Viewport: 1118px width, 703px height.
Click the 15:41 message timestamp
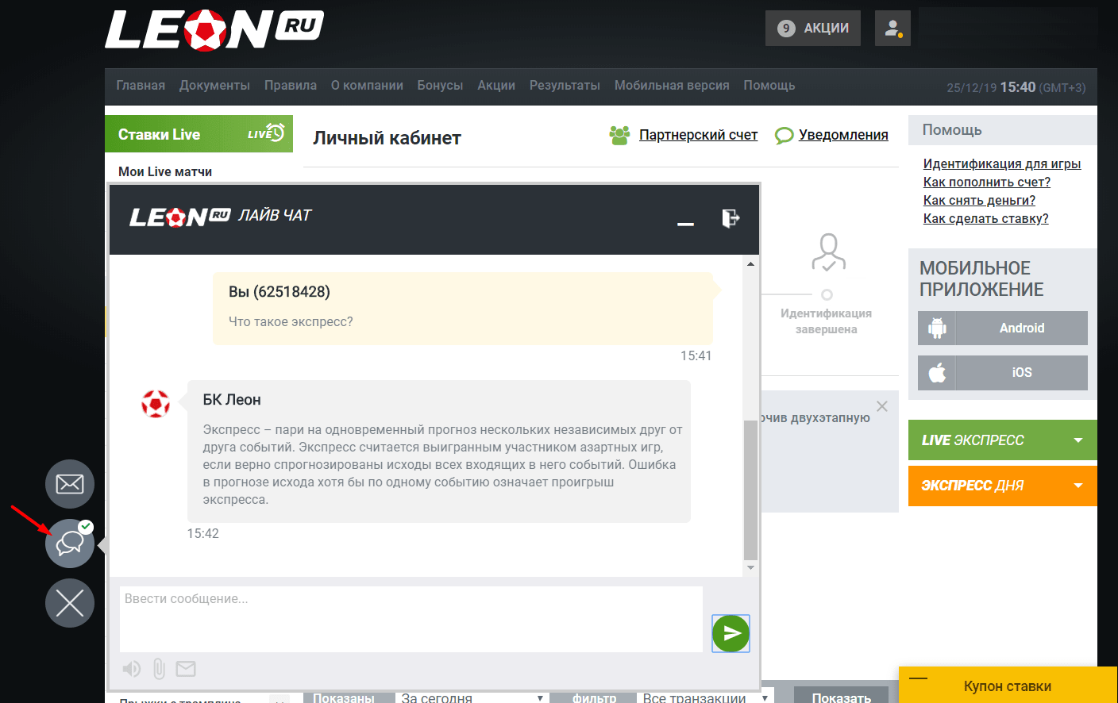point(696,356)
